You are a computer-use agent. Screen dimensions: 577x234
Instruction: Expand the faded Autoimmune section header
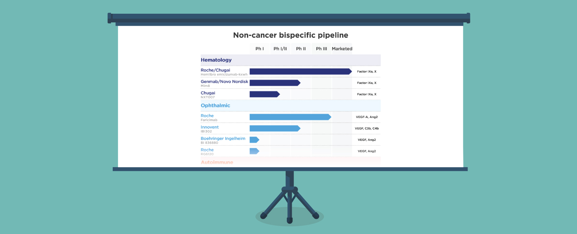(x=217, y=162)
